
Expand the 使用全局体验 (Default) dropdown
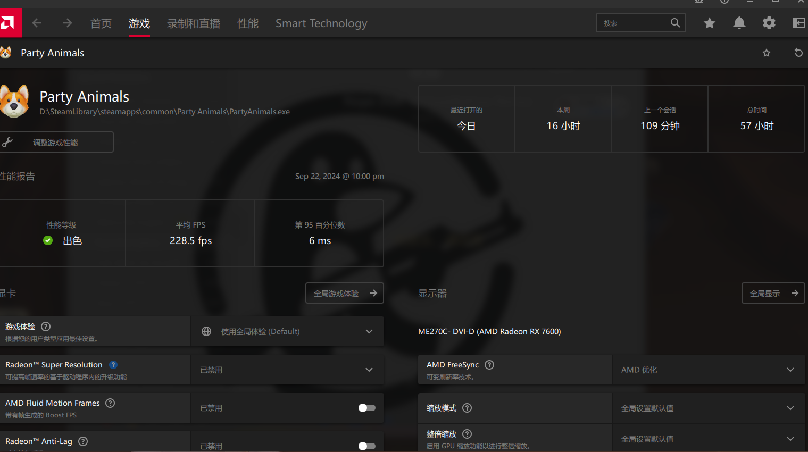(x=287, y=331)
